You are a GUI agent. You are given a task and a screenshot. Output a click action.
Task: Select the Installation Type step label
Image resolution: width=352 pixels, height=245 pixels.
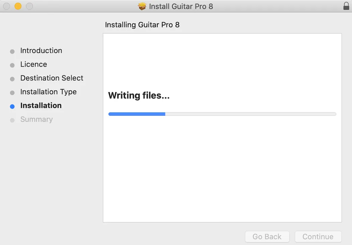click(x=49, y=92)
